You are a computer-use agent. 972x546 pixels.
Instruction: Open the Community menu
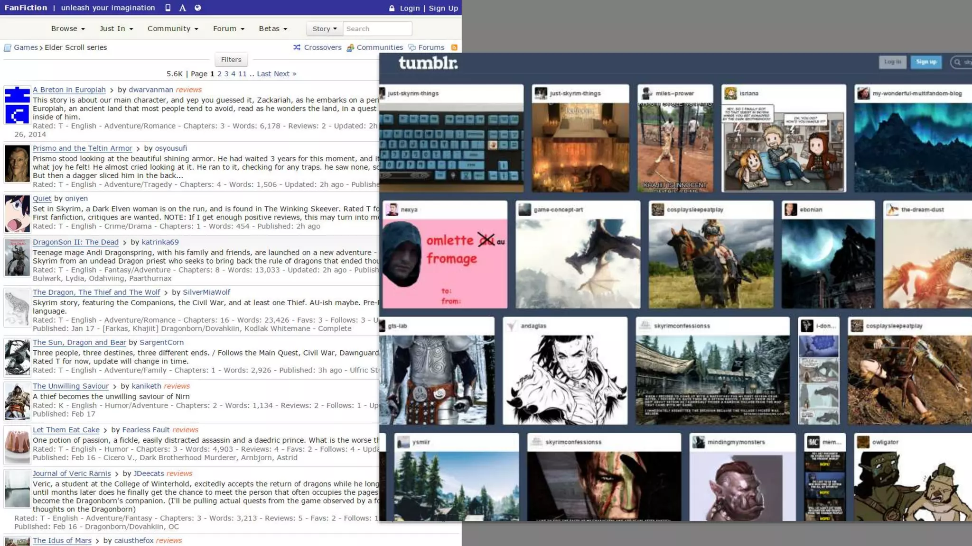[173, 28]
